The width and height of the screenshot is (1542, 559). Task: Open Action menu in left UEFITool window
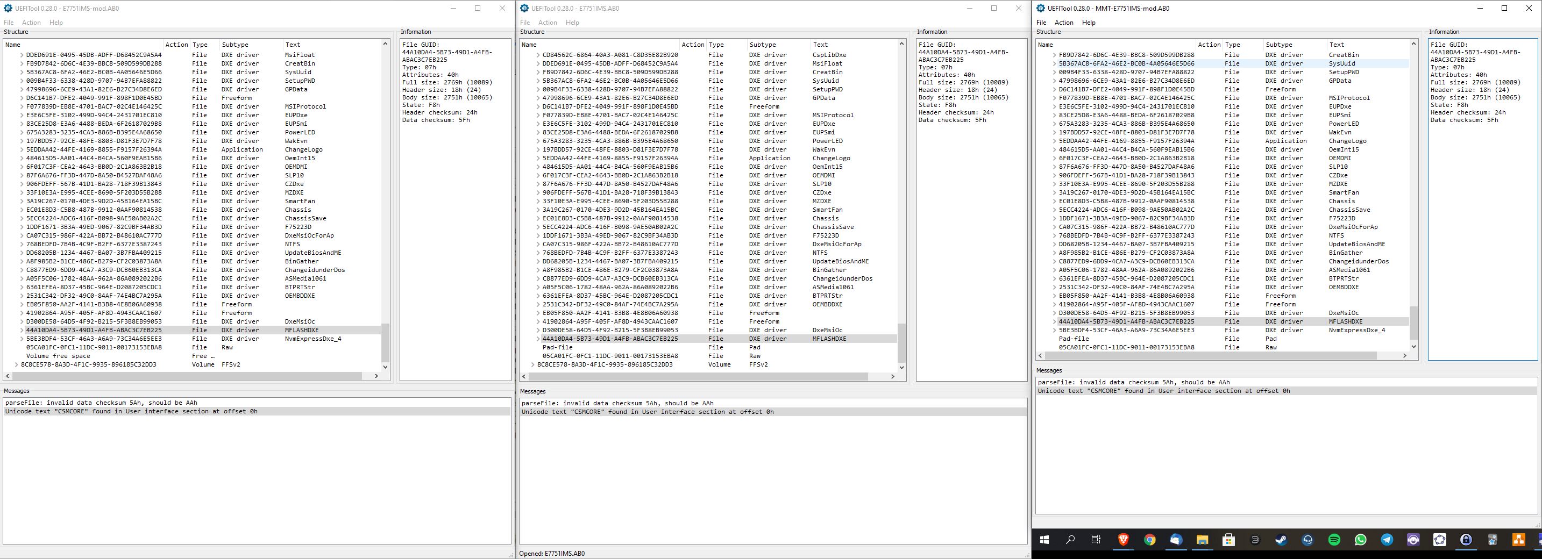pos(31,23)
